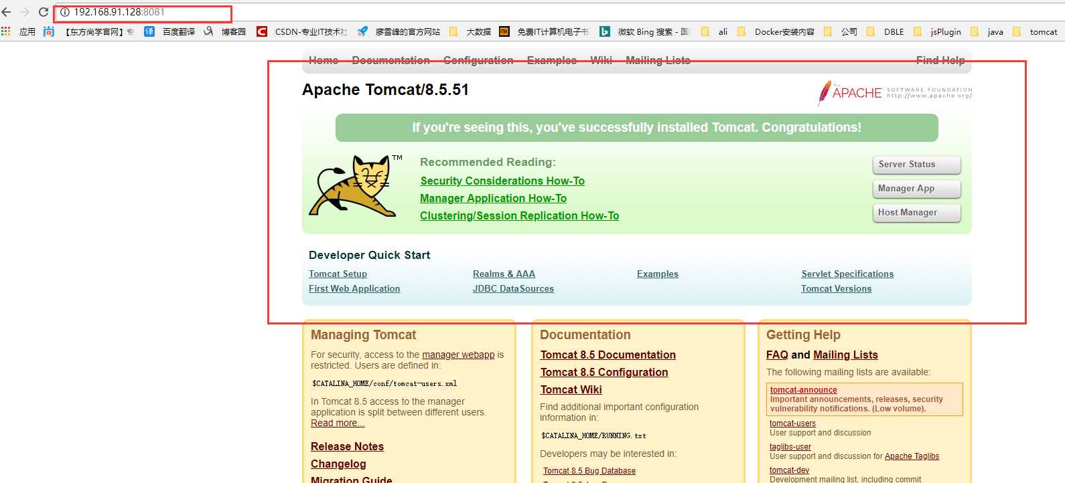
Task: Click the Server Status button
Action: pos(916,165)
